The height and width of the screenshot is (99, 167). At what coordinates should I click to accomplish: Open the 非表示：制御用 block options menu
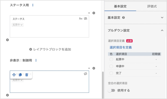[36, 60]
